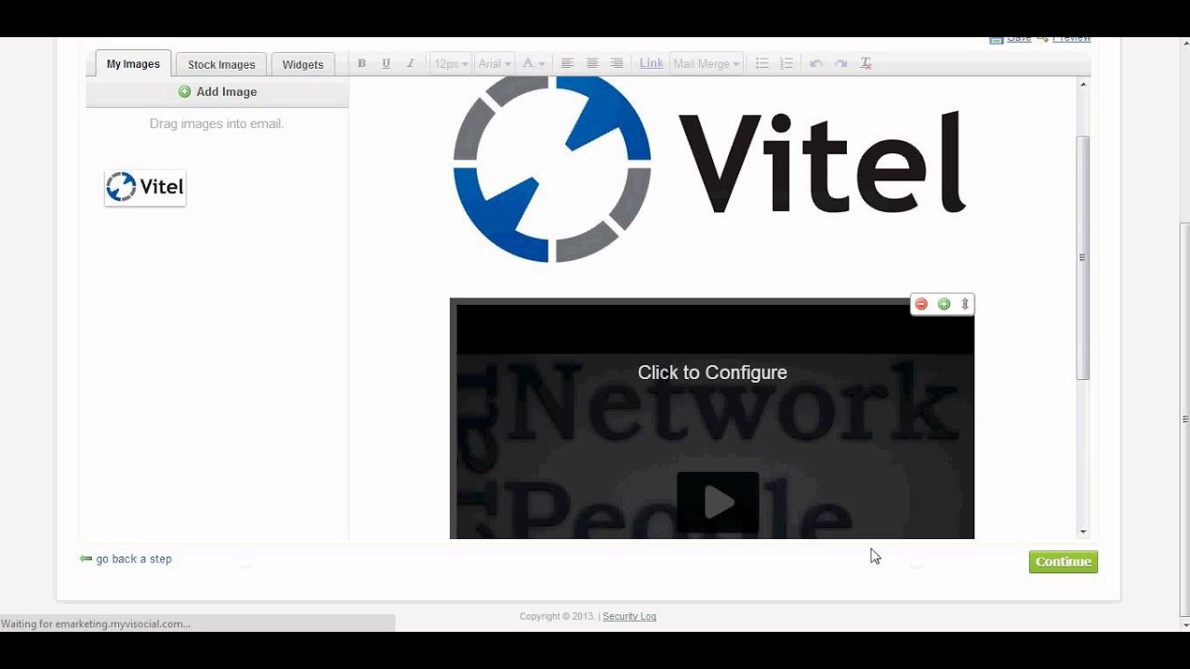Remove the video block with red minus
The image size is (1190, 669).
click(x=921, y=304)
